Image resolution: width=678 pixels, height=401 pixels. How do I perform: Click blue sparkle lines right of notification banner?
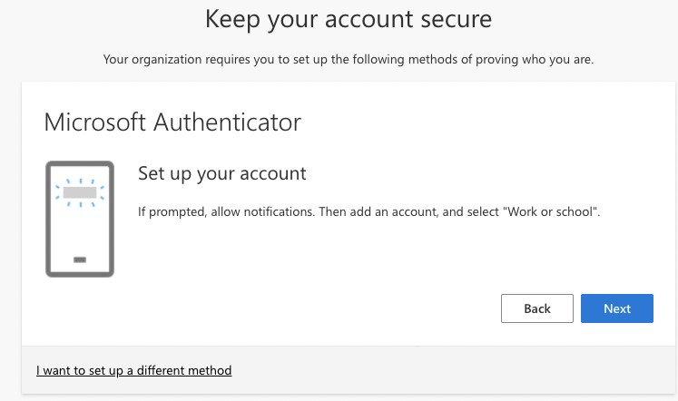coord(101,192)
